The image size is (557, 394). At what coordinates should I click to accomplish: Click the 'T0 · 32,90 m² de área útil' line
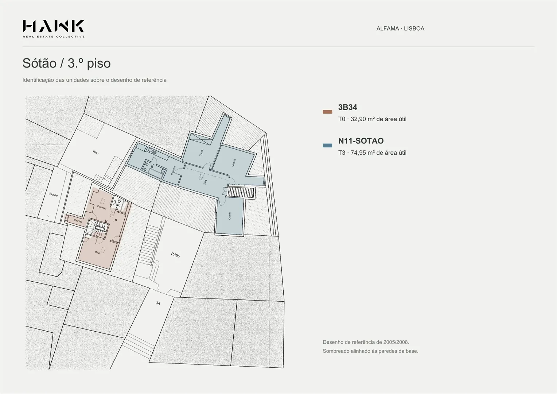pos(372,119)
